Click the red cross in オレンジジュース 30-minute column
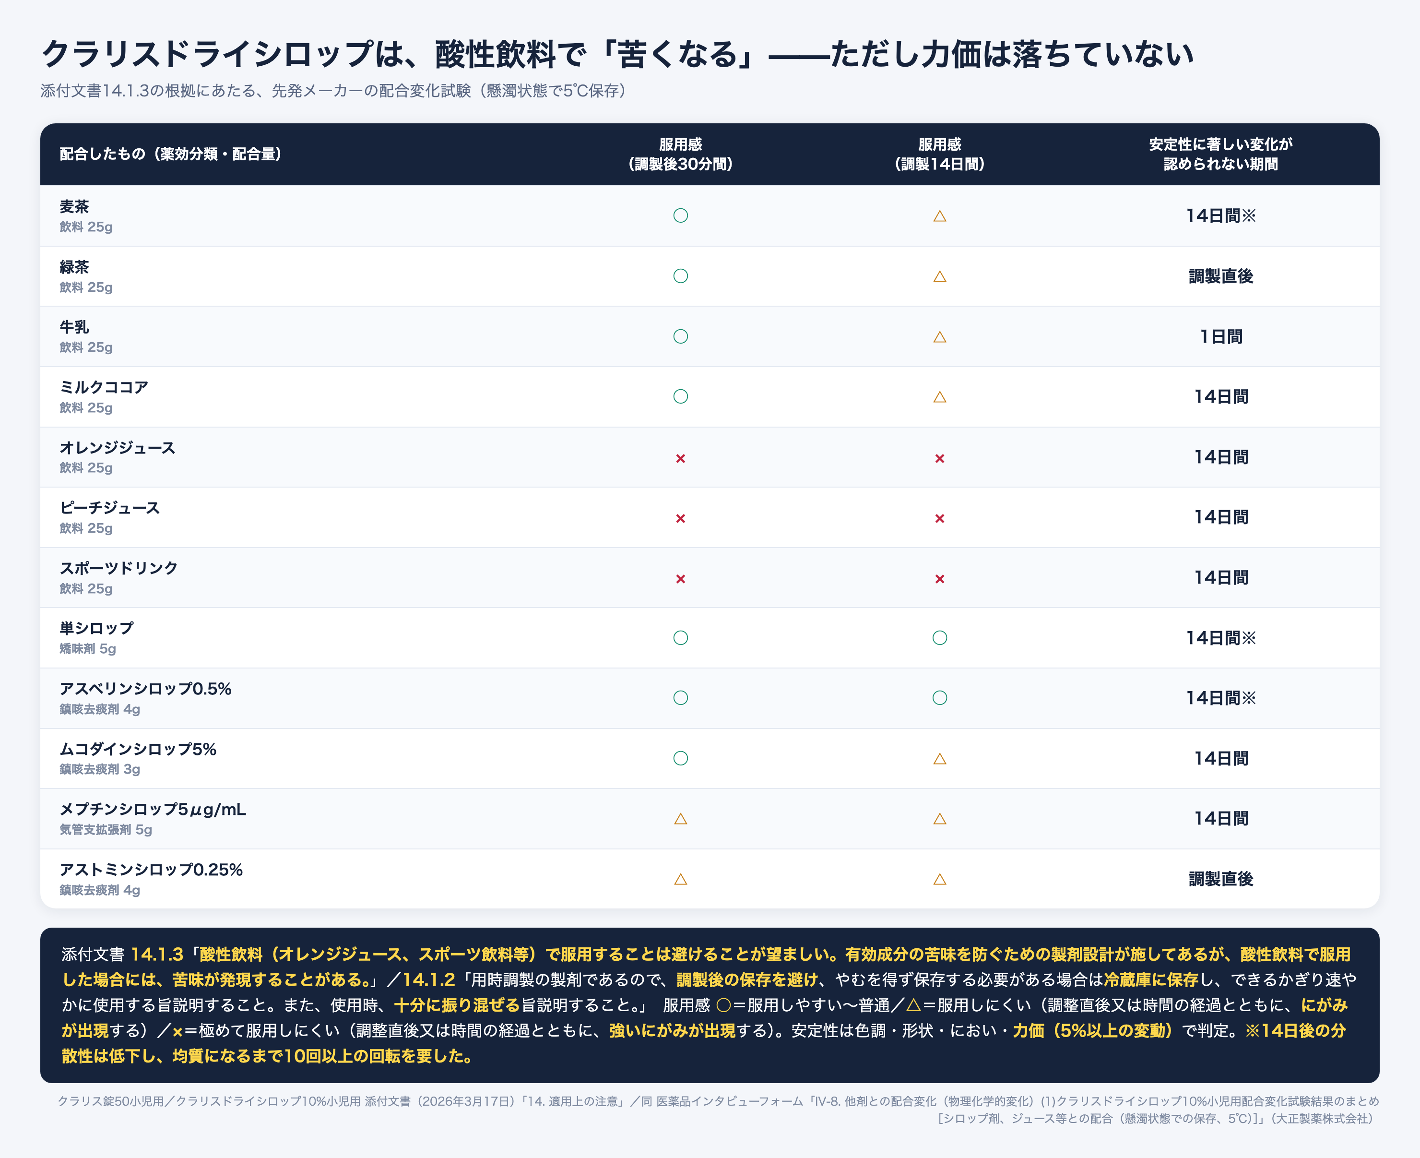Viewport: 1420px width, 1158px height. [x=680, y=458]
